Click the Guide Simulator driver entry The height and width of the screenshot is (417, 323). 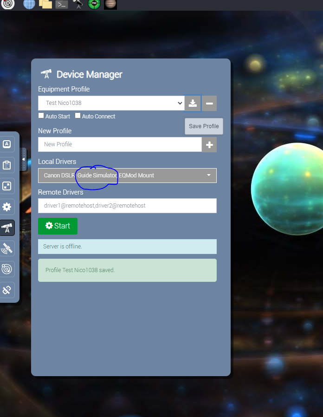97,175
